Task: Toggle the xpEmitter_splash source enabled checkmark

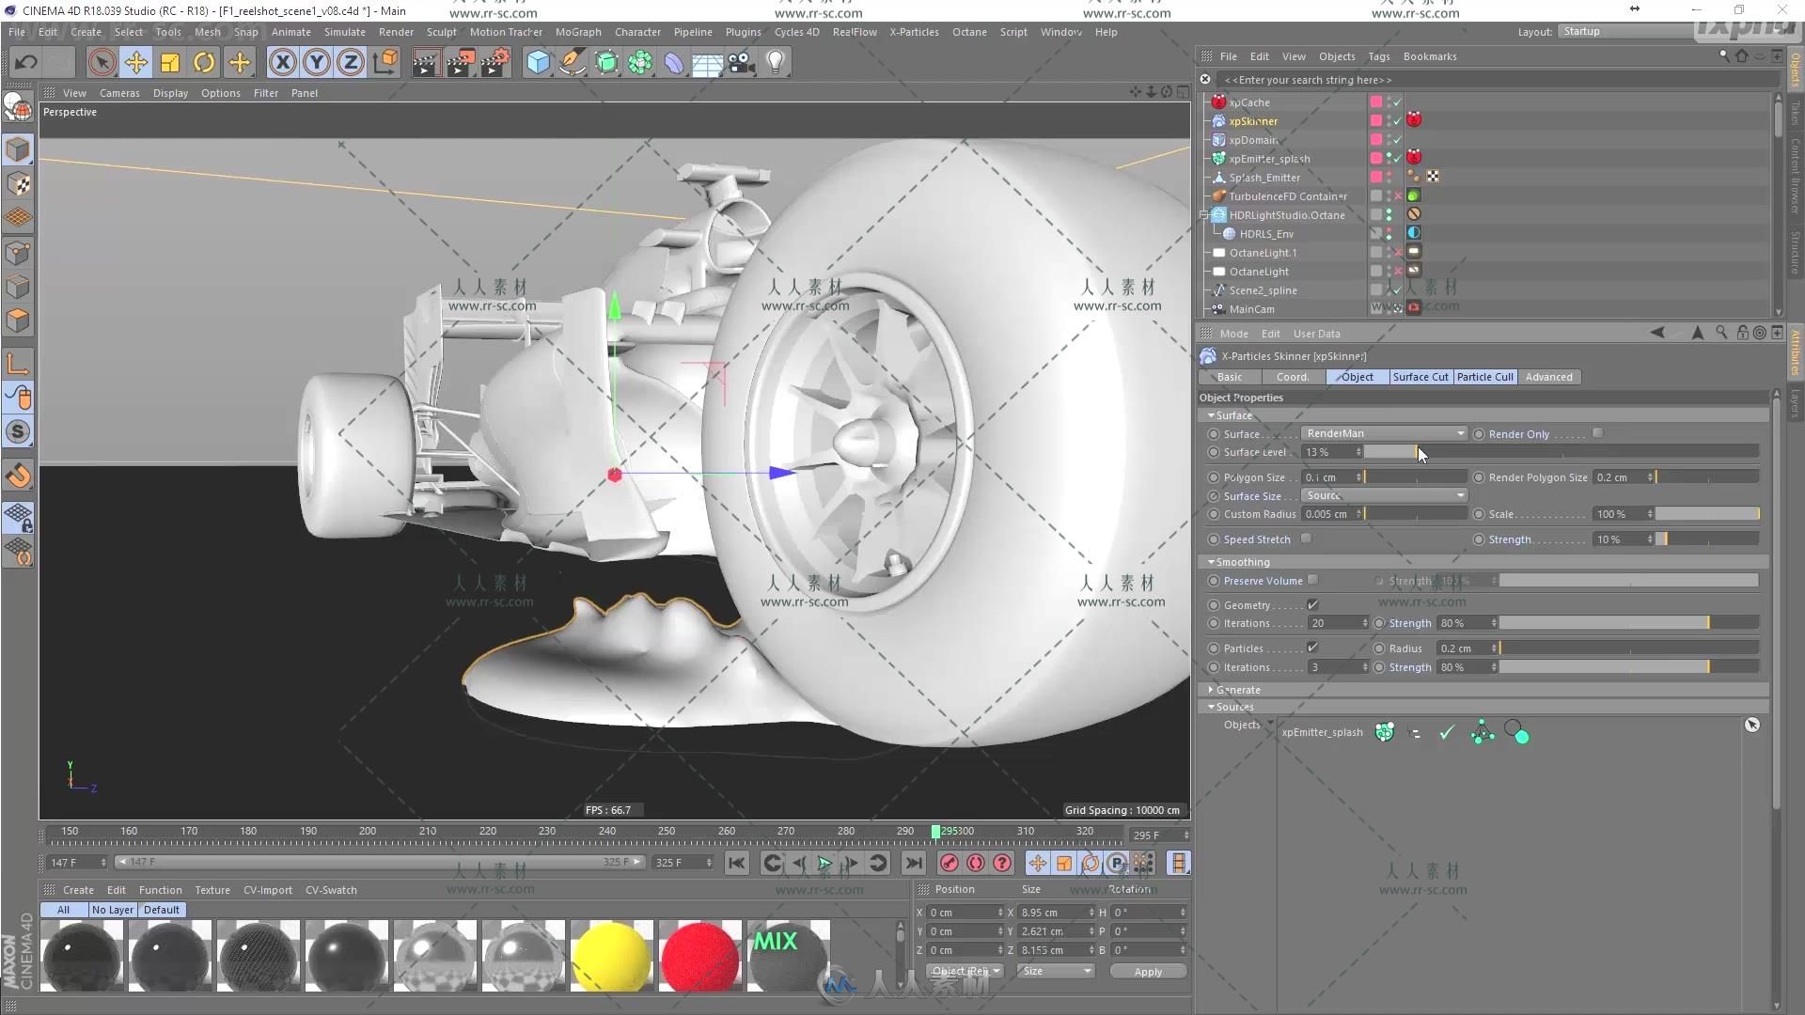Action: point(1447,732)
